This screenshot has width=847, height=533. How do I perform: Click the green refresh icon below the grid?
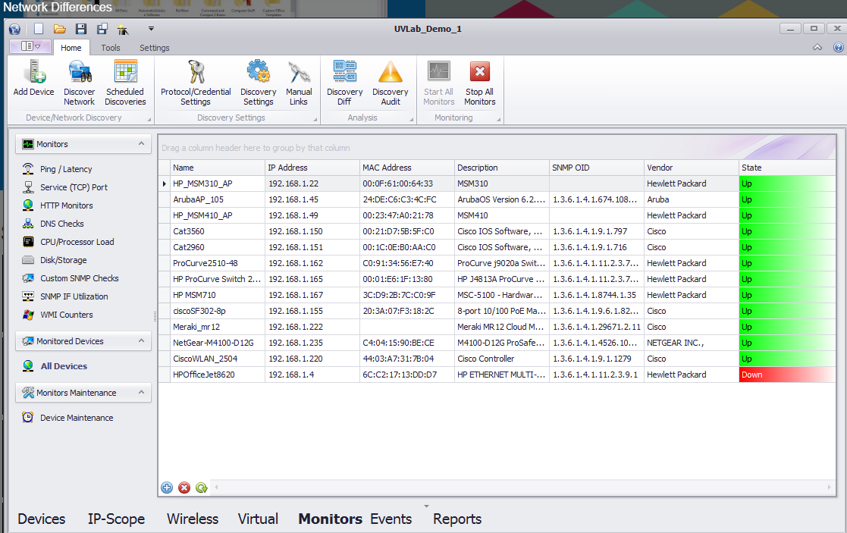pyautogui.click(x=202, y=488)
